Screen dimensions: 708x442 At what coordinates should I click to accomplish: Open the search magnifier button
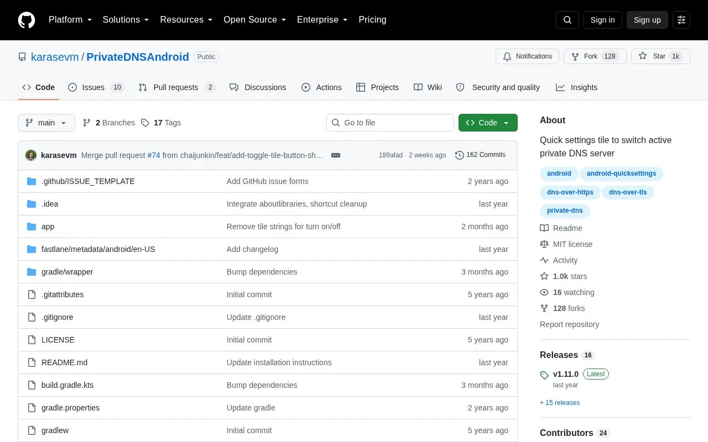pos(568,20)
